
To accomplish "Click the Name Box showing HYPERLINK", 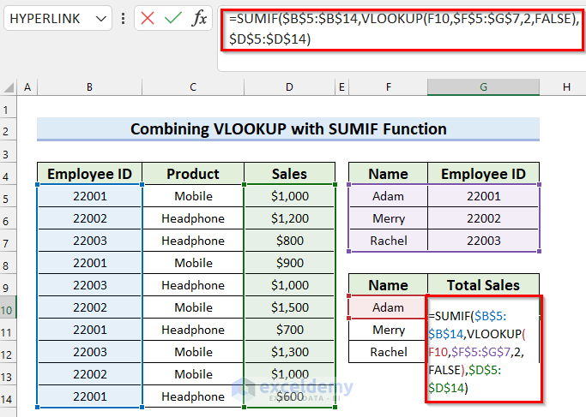I will 57,18.
